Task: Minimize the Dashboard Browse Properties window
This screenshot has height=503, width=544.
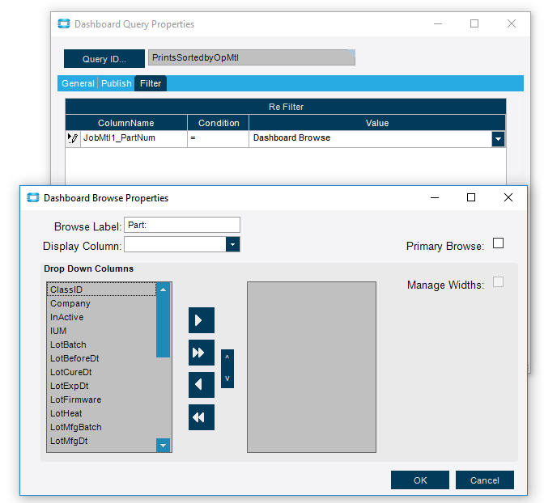Action: tap(435, 197)
